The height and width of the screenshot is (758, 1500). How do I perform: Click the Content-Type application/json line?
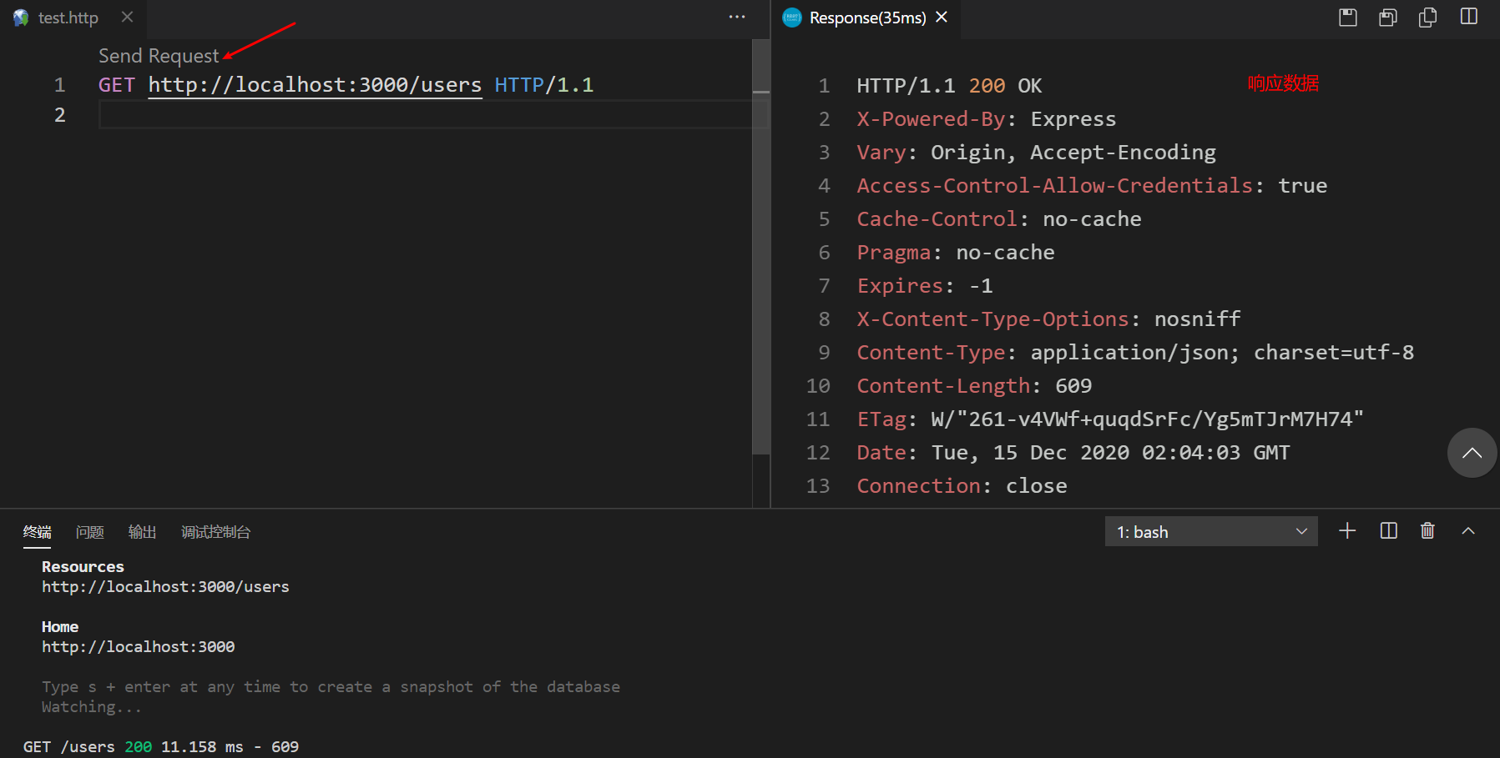(x=1135, y=353)
